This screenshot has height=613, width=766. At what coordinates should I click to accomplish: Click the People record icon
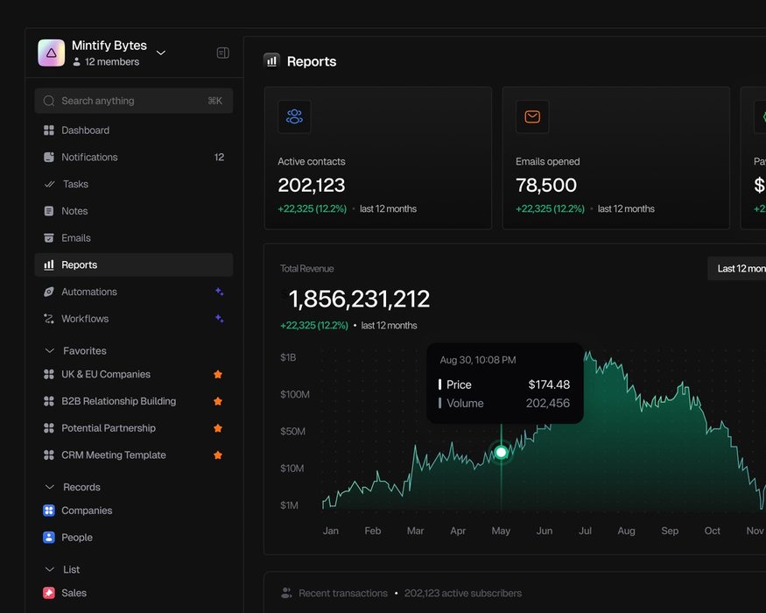49,538
